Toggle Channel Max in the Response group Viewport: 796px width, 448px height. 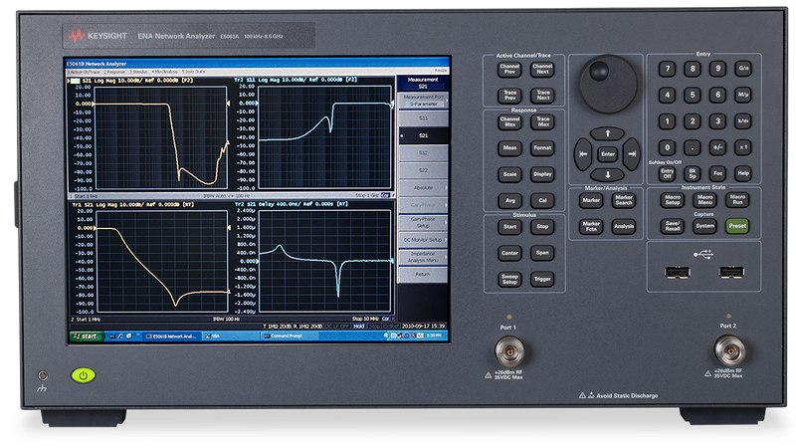[508, 122]
